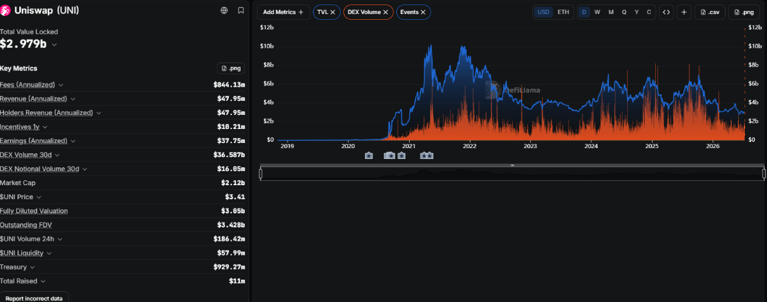Viewport: 767px width, 302px height.
Task: Expand the Total Raised row
Action: 43,282
